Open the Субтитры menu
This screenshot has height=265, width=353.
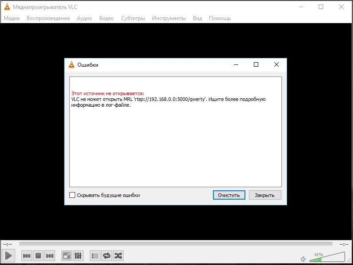(133, 18)
